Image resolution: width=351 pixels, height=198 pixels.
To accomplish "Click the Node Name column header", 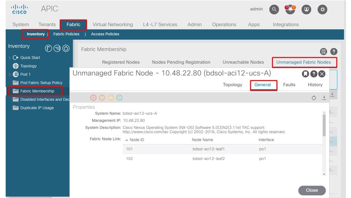I will point(202,140).
